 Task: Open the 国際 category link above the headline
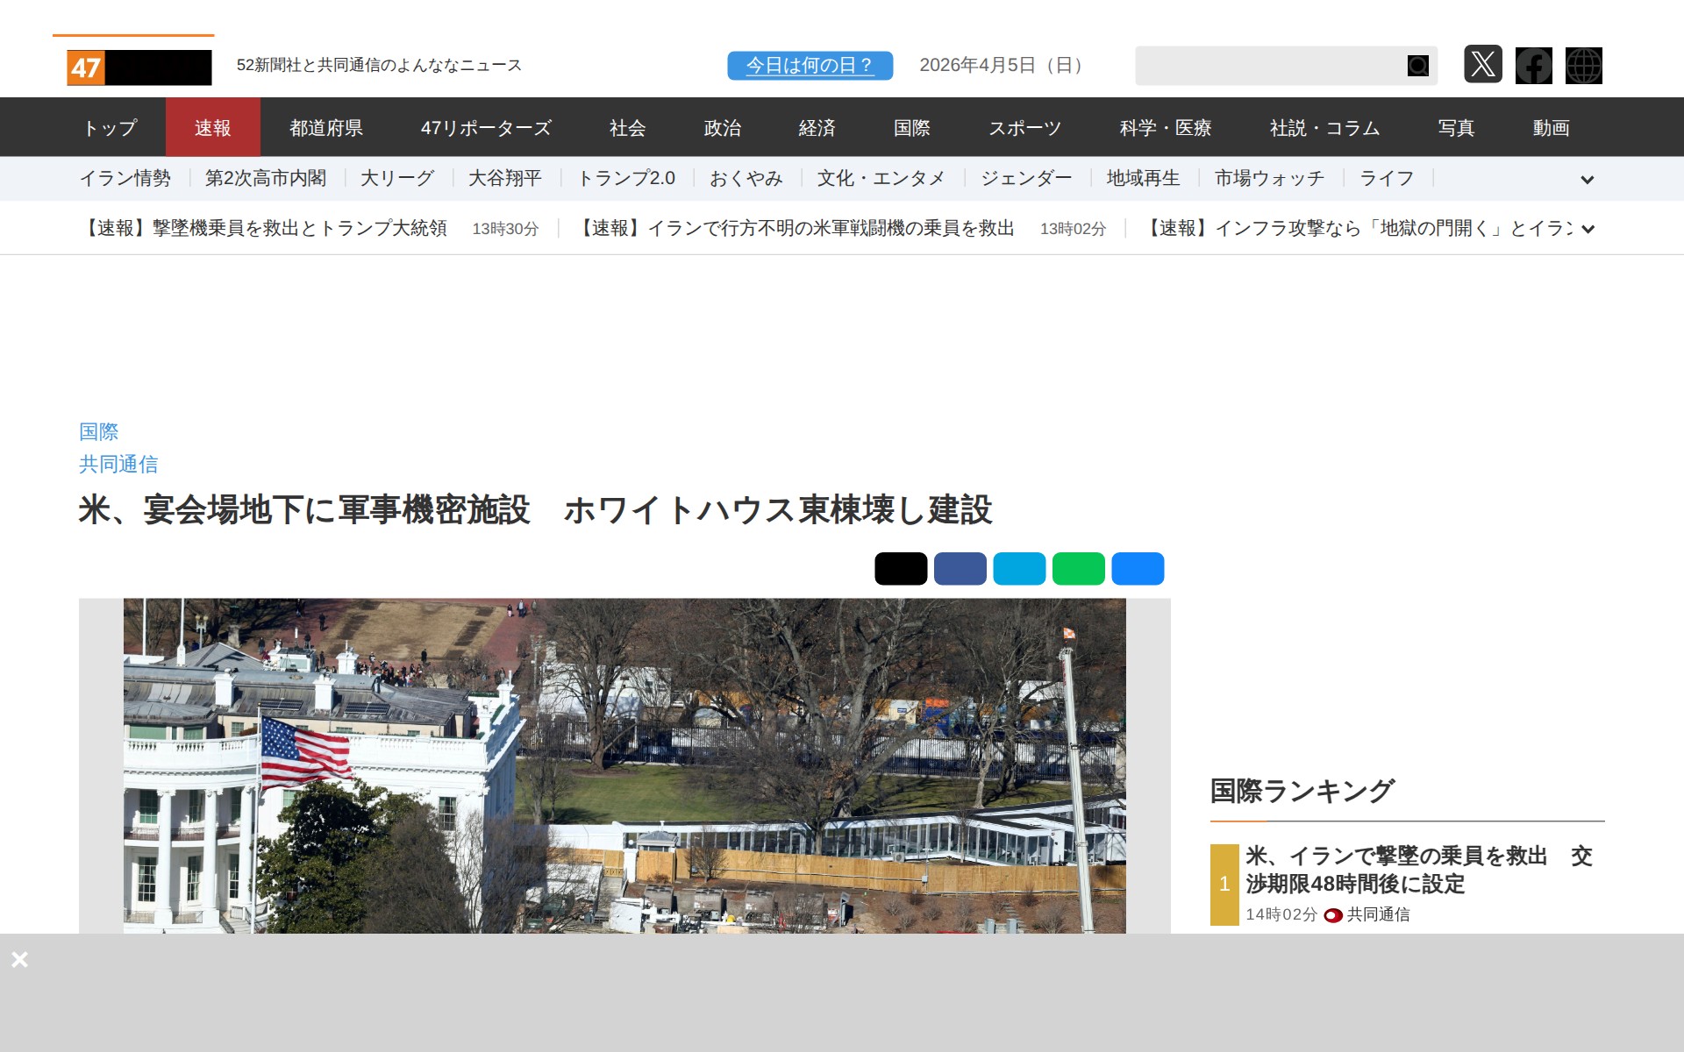pyautogui.click(x=99, y=431)
